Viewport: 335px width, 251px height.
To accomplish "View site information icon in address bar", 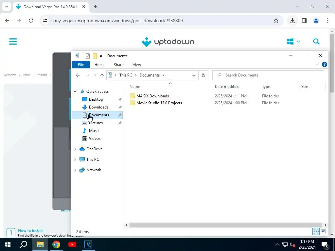I will tap(44, 21).
